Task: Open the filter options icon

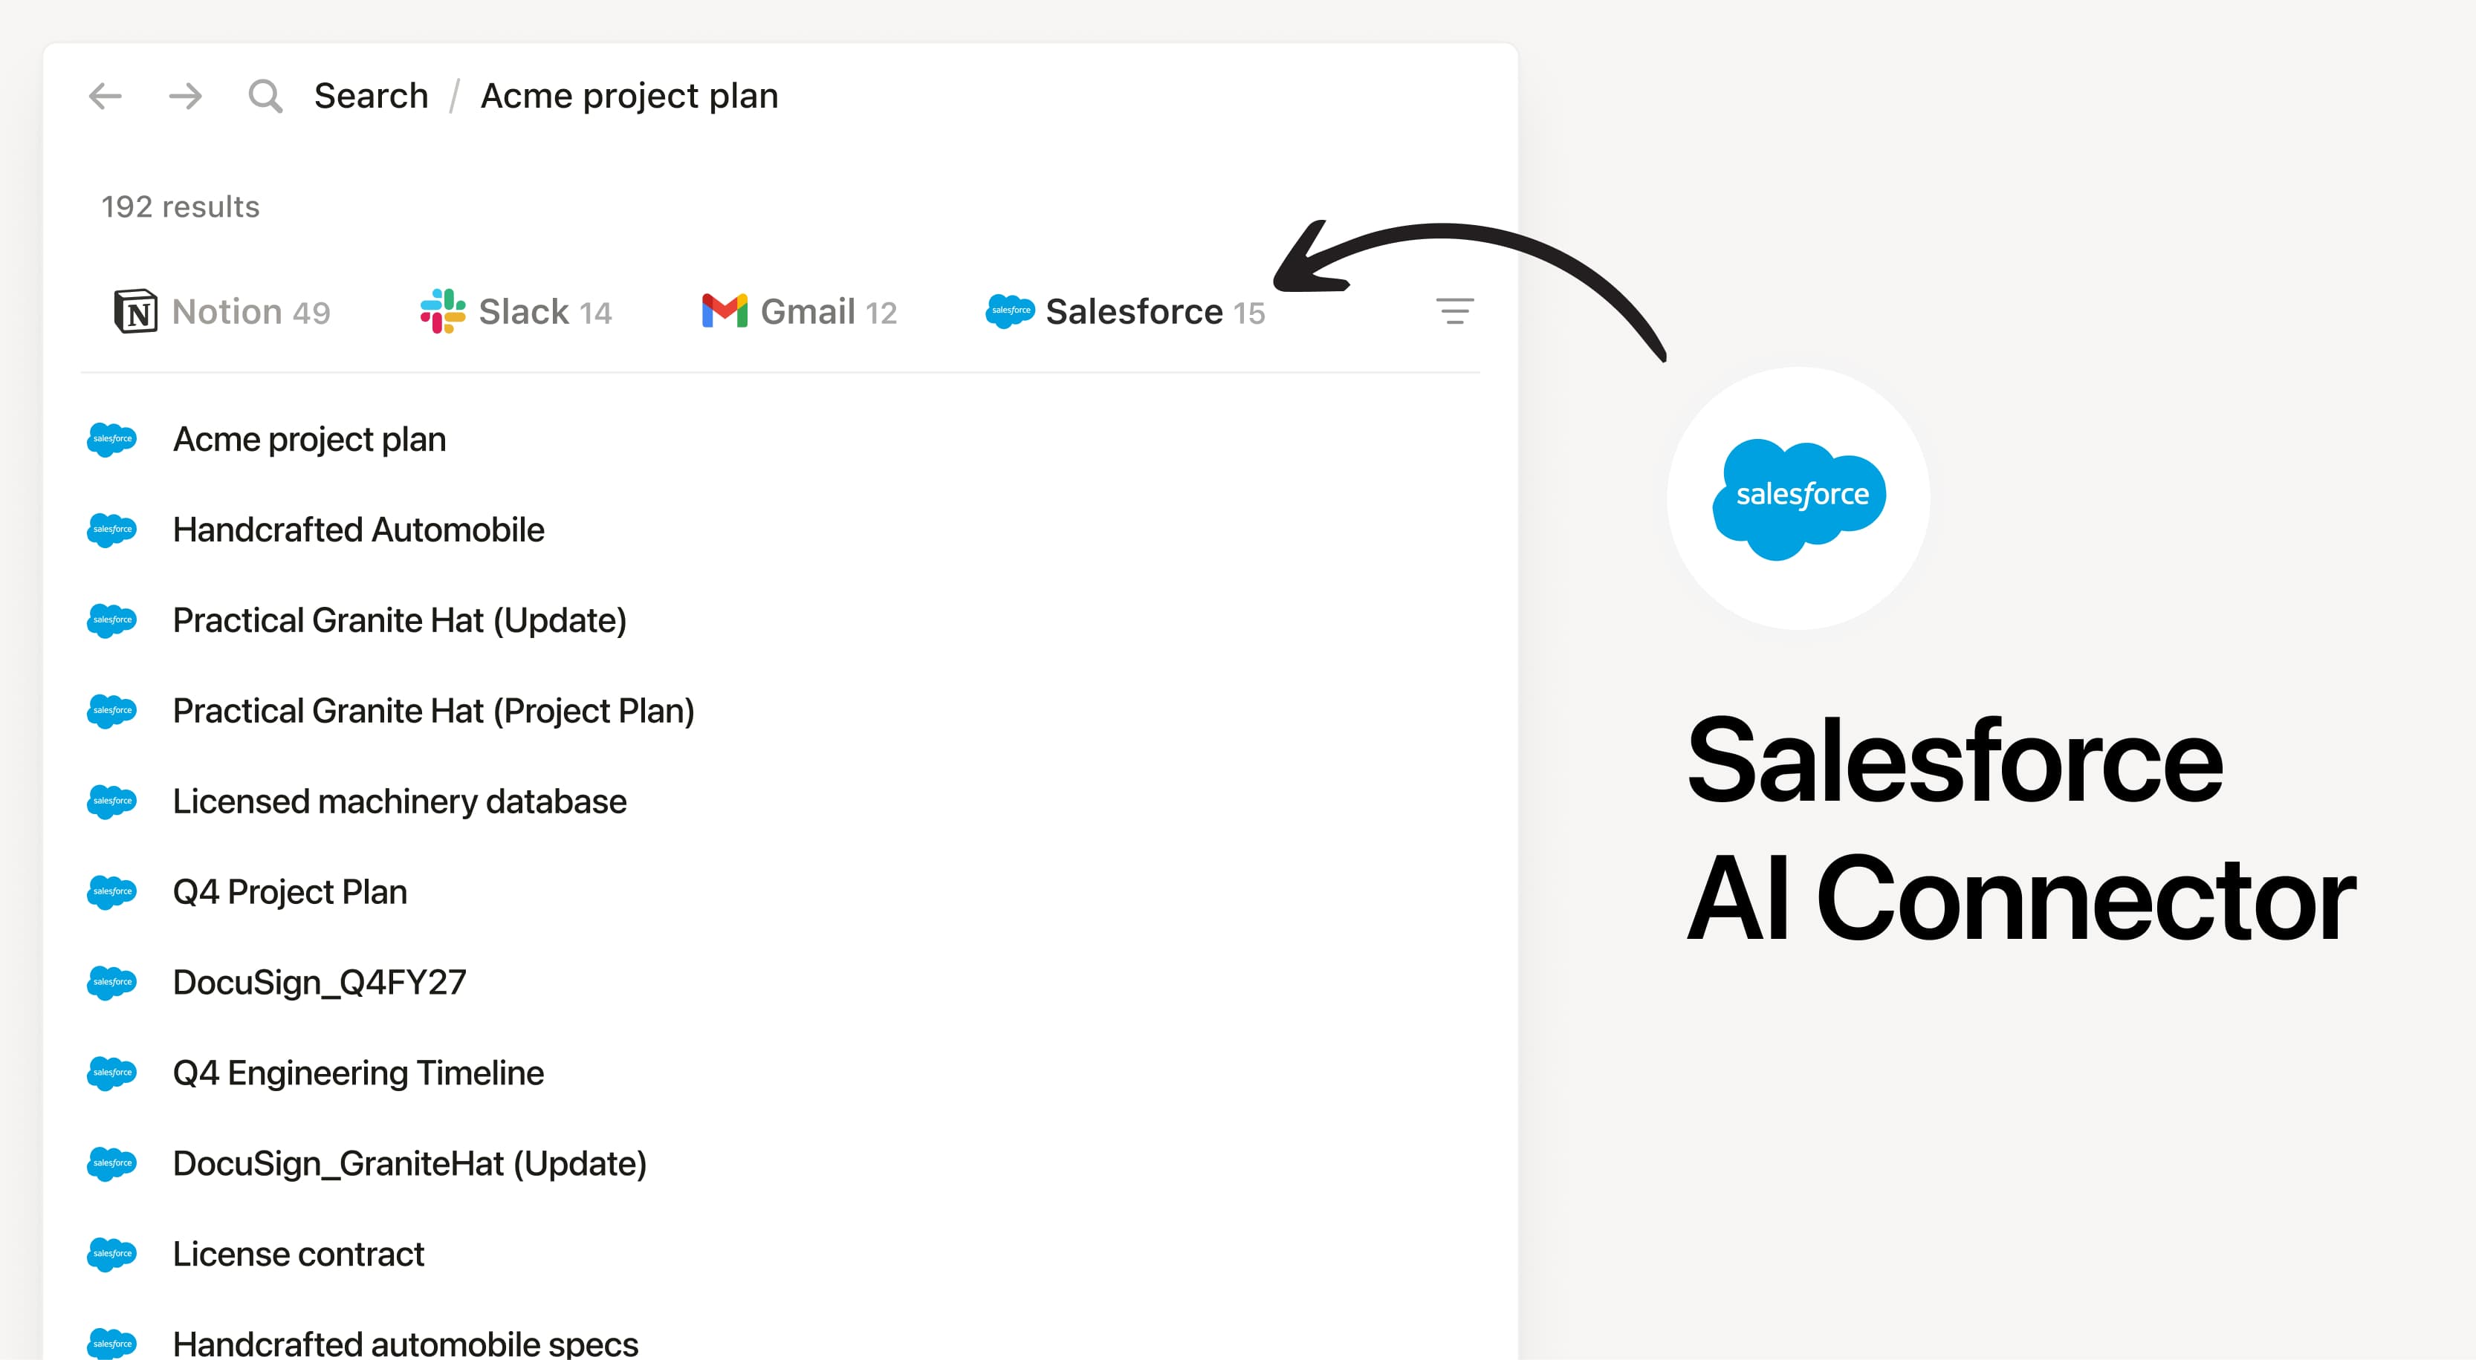Action: (1454, 310)
